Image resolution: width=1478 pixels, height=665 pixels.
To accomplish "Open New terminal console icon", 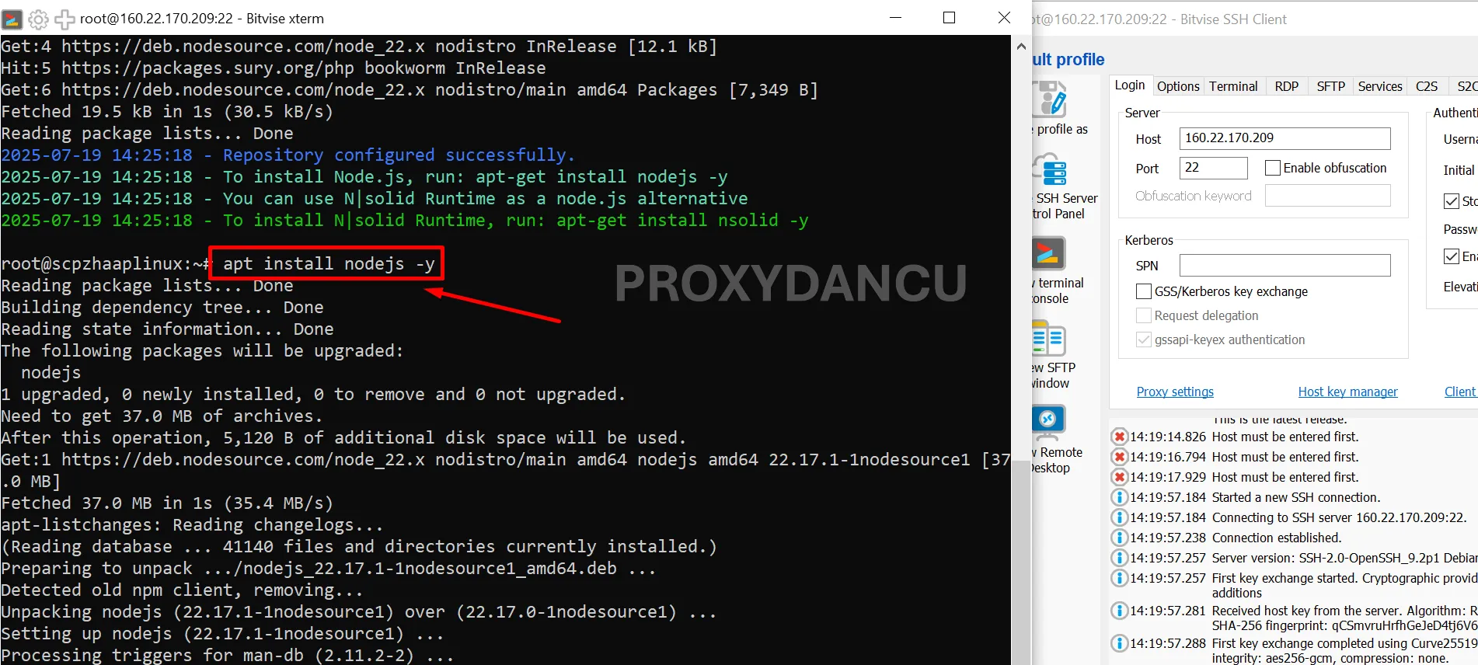I will click(x=1049, y=254).
